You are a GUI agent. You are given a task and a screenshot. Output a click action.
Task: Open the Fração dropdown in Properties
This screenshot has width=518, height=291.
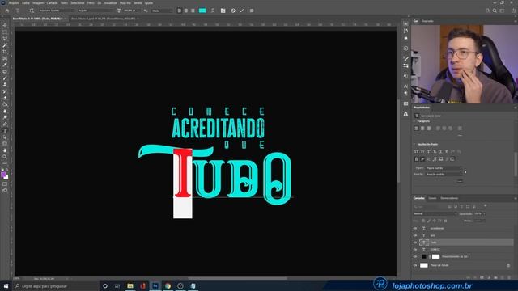(444, 175)
